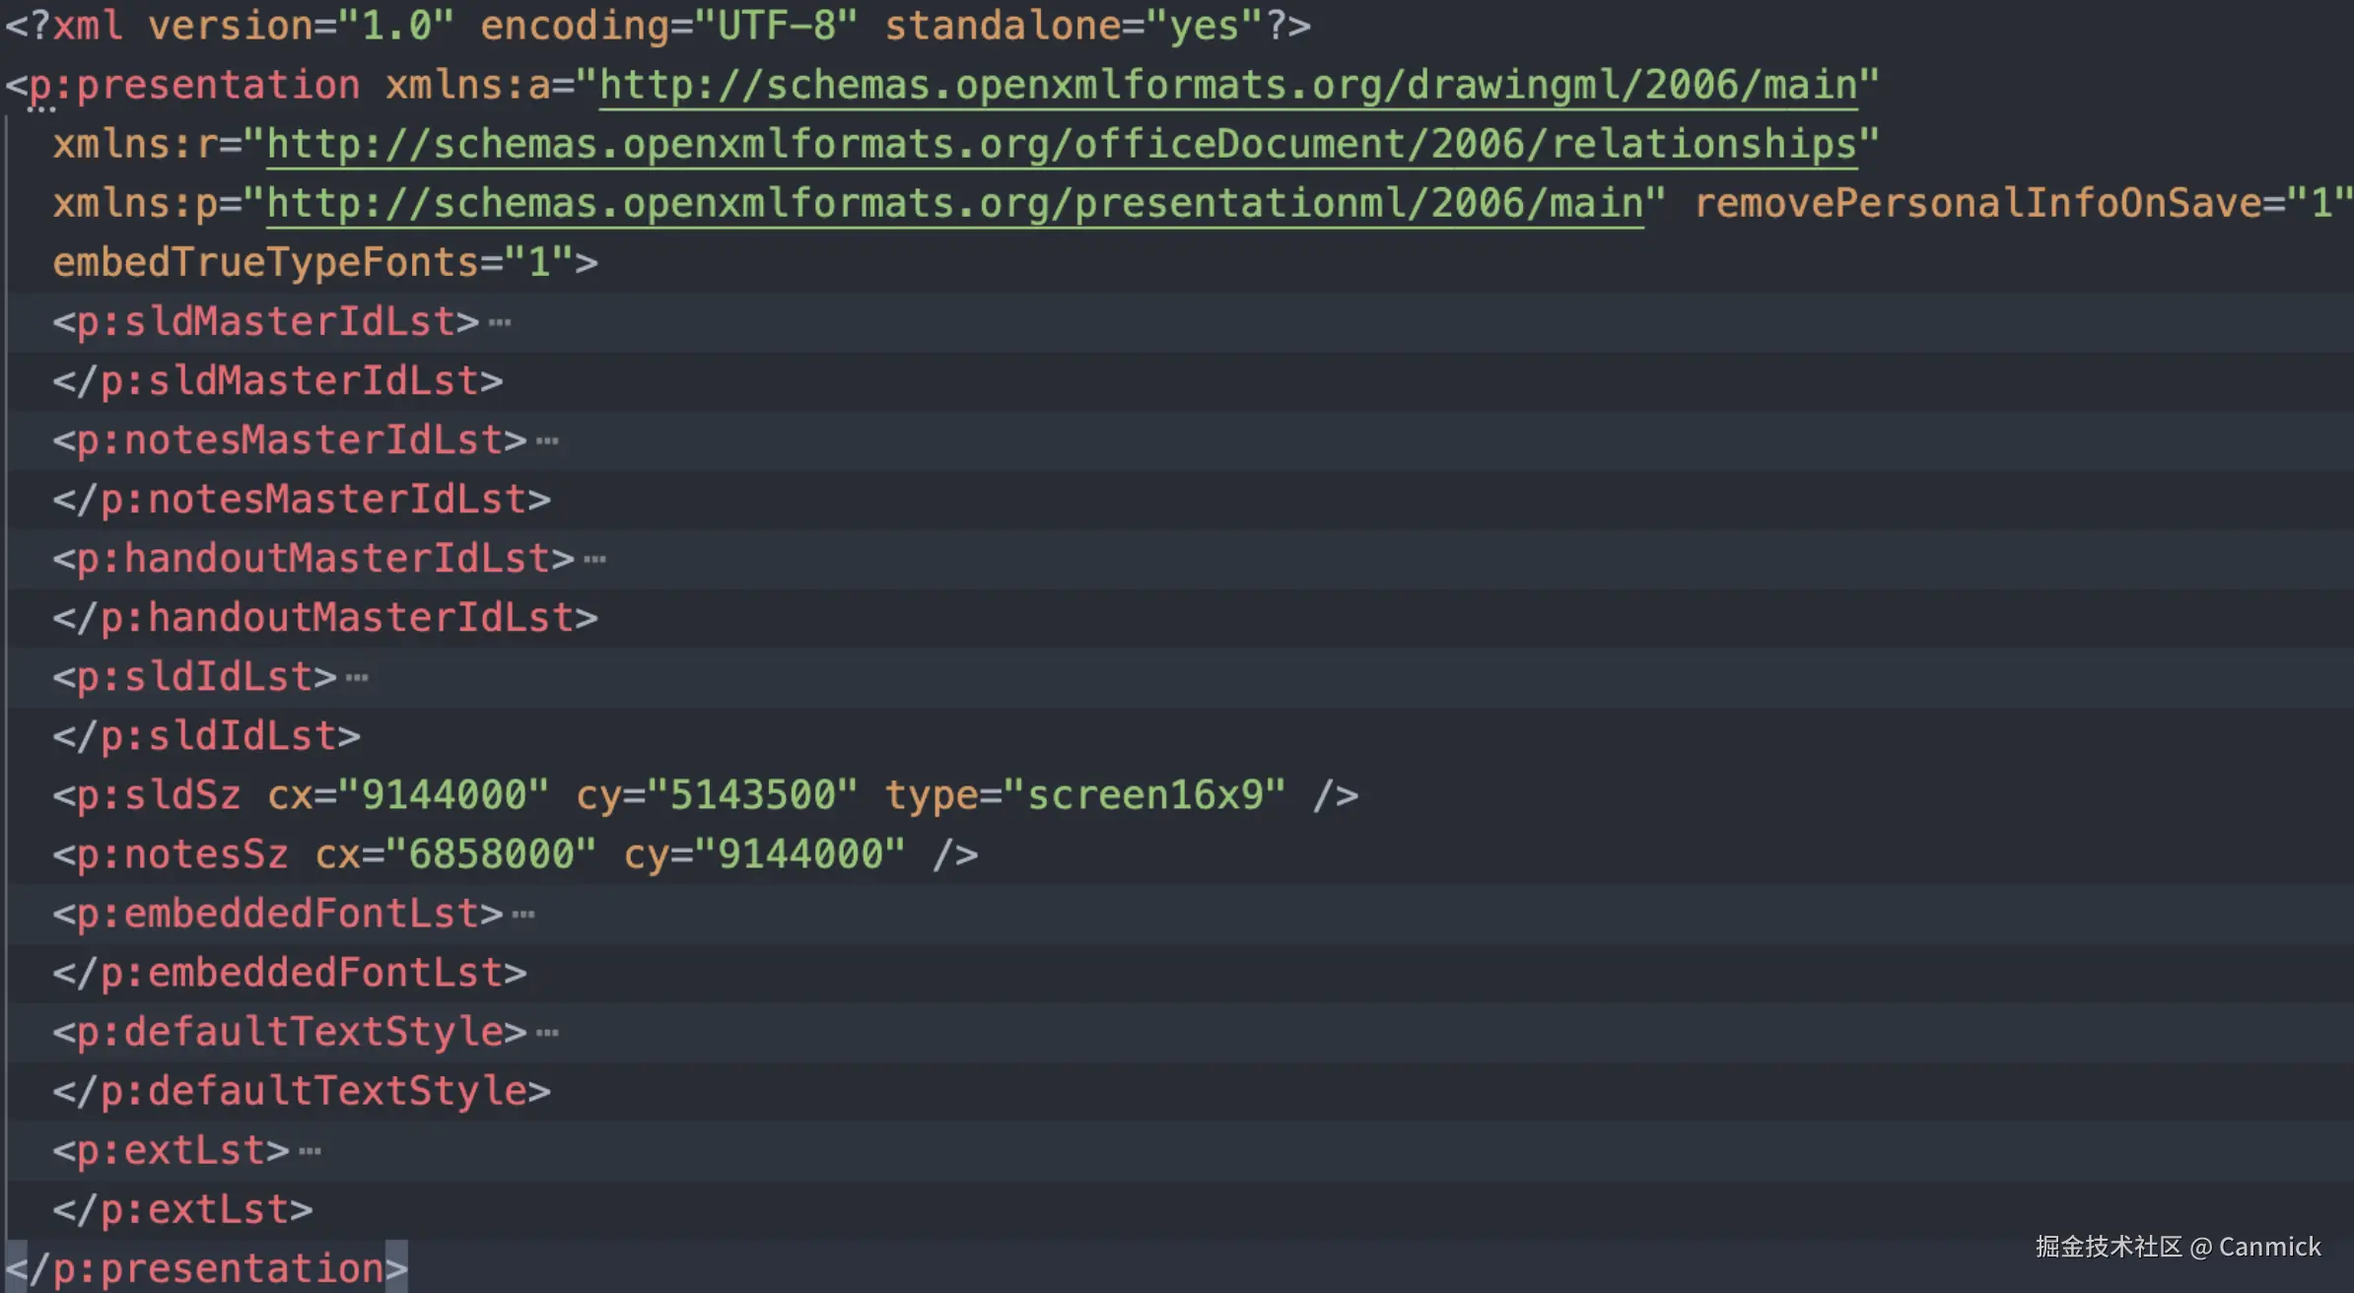Unfold the collapsed p:sldIdLst ellipsis

[x=357, y=678]
